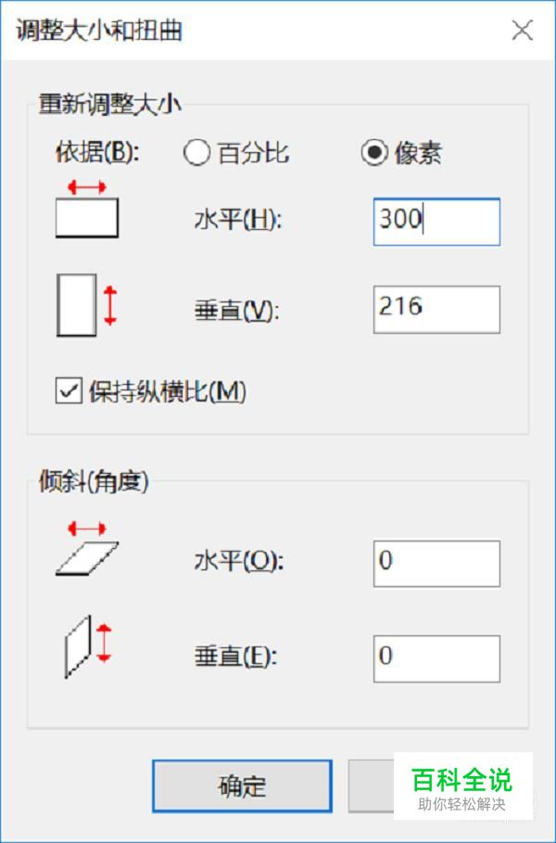Click the vertical resize icon with red arrow
556x843 pixels.
click(87, 305)
